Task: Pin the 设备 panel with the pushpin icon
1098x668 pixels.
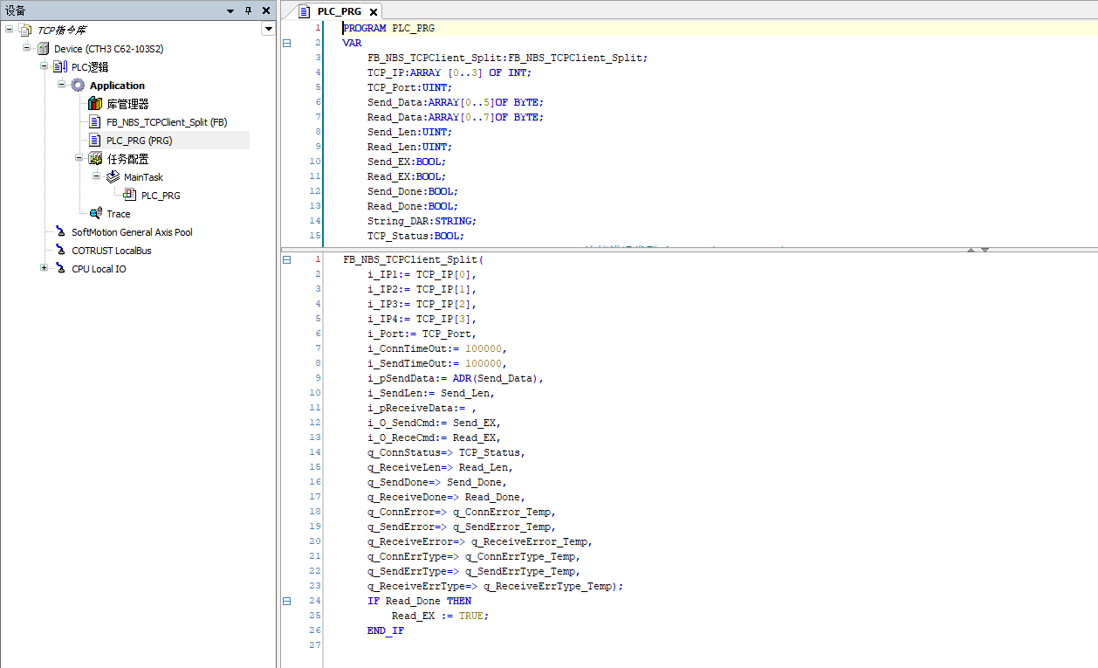Action: click(x=248, y=10)
